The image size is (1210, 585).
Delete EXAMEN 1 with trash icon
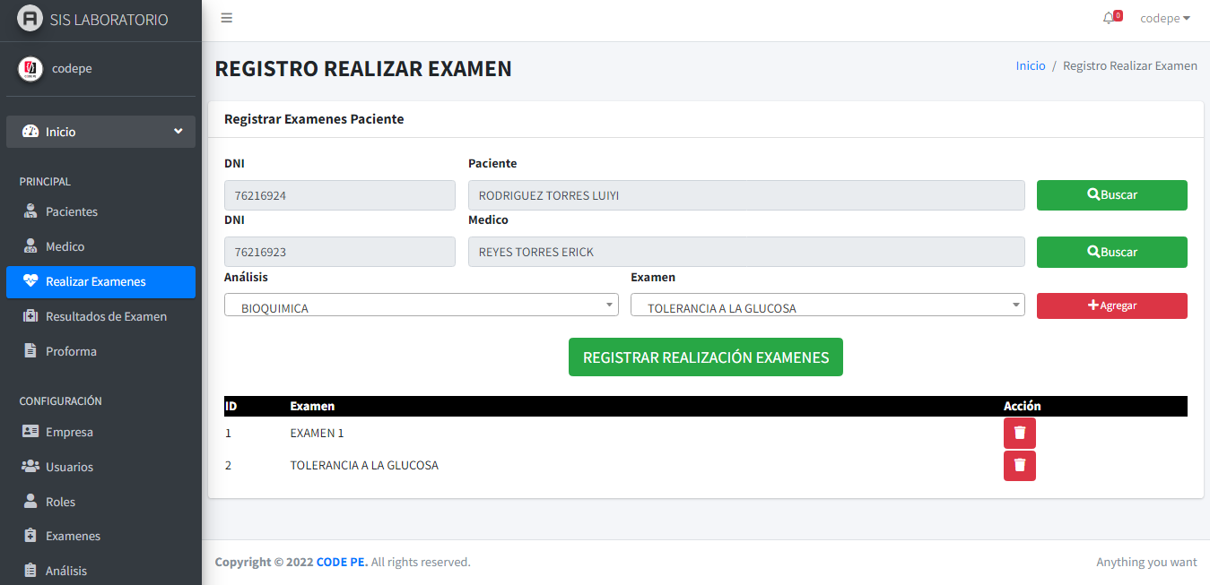[1020, 433]
